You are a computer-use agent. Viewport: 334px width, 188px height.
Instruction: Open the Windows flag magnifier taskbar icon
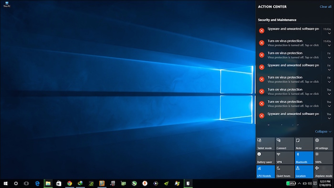click(177, 183)
